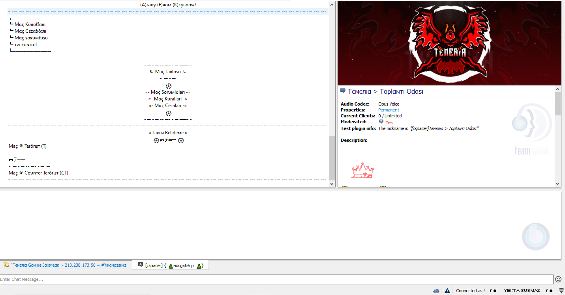Screen dimensions: 565x295
Task: Click the Temeria > Toplantı Odası channel title
Action: pos(385,91)
